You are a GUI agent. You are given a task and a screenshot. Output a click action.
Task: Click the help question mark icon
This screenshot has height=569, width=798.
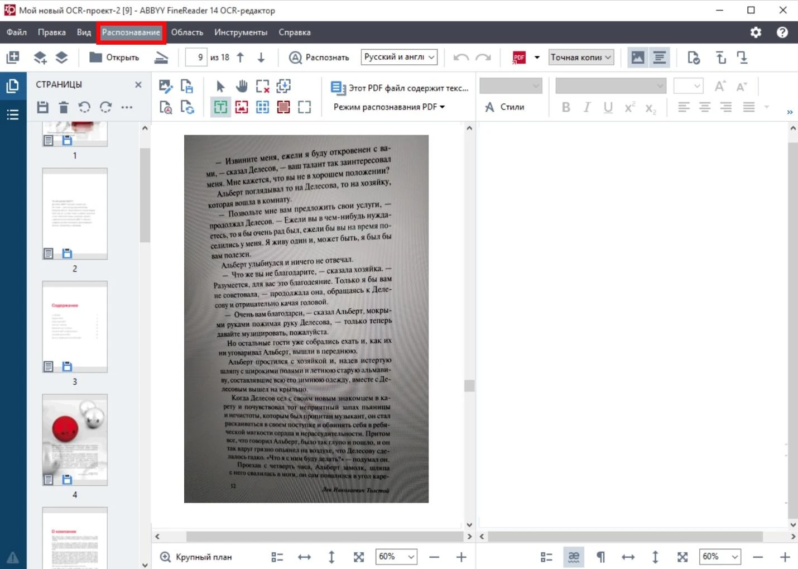point(782,32)
